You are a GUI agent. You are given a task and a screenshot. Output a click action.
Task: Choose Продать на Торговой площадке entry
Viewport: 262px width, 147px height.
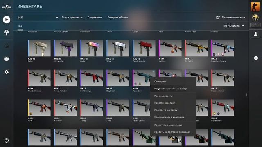click(173, 132)
